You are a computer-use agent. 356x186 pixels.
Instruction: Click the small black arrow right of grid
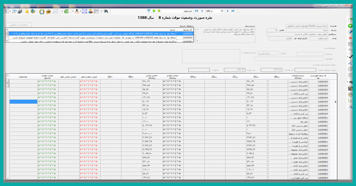(x=336, y=102)
